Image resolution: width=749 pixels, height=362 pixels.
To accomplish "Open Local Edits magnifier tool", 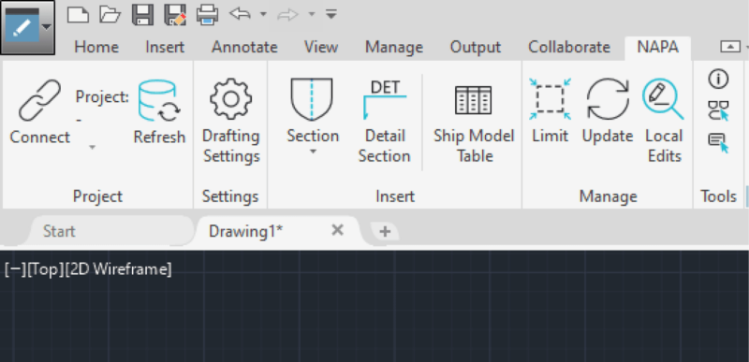I will (663, 99).
